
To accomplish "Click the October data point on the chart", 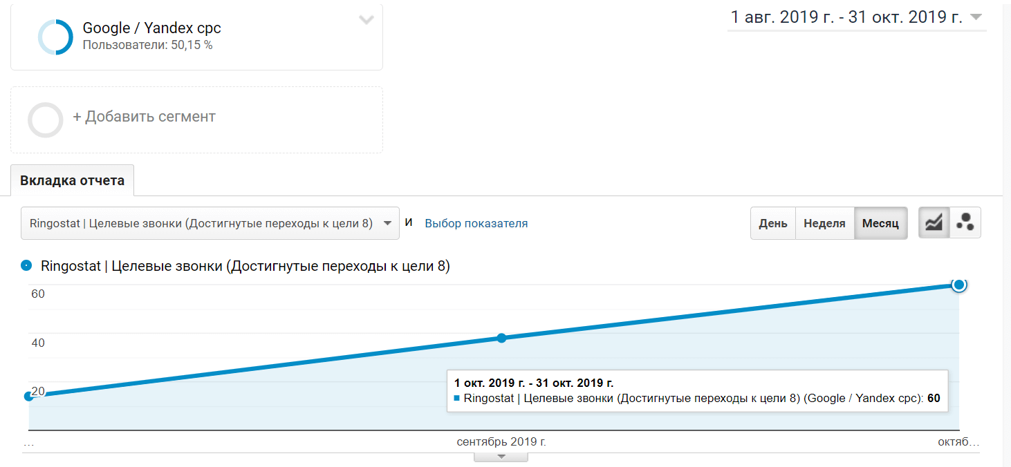I will 958,285.
